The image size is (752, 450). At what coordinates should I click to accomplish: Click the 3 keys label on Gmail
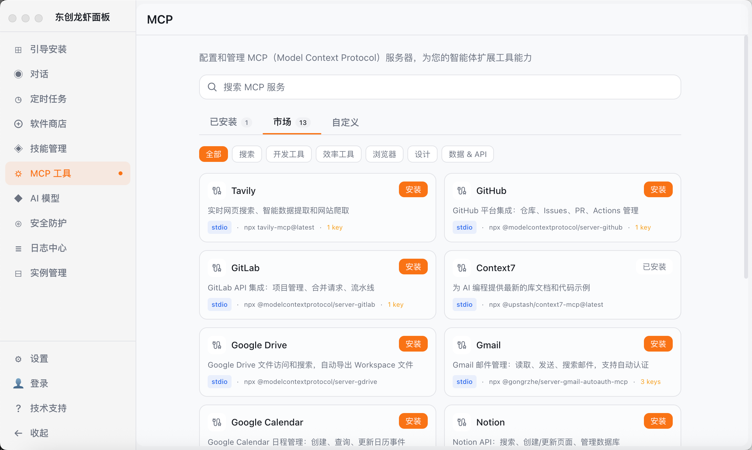(x=650, y=382)
